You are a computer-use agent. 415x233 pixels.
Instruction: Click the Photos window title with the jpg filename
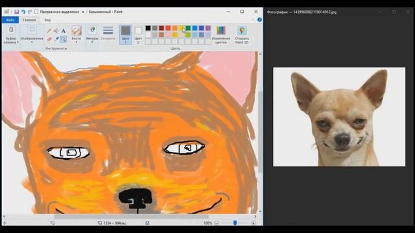(302, 12)
